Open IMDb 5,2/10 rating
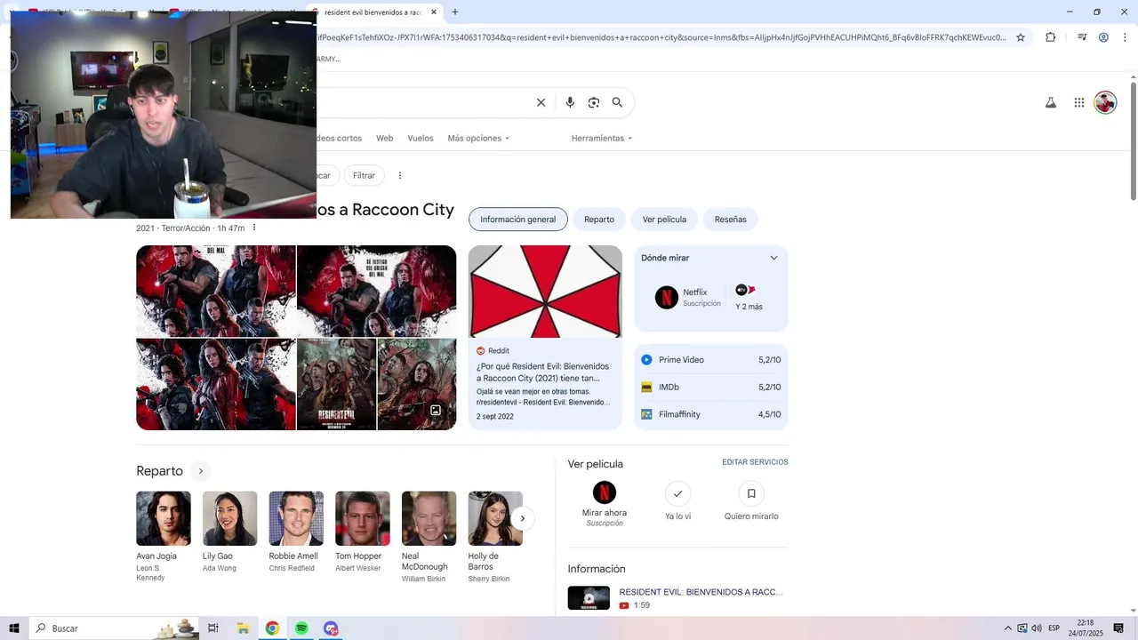The image size is (1138, 640). (711, 388)
